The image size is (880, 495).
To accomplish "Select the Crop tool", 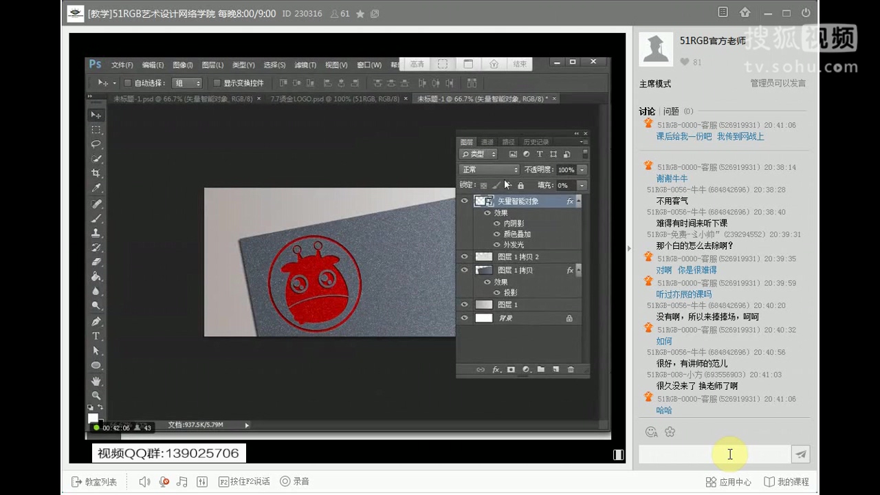I will 96,173.
